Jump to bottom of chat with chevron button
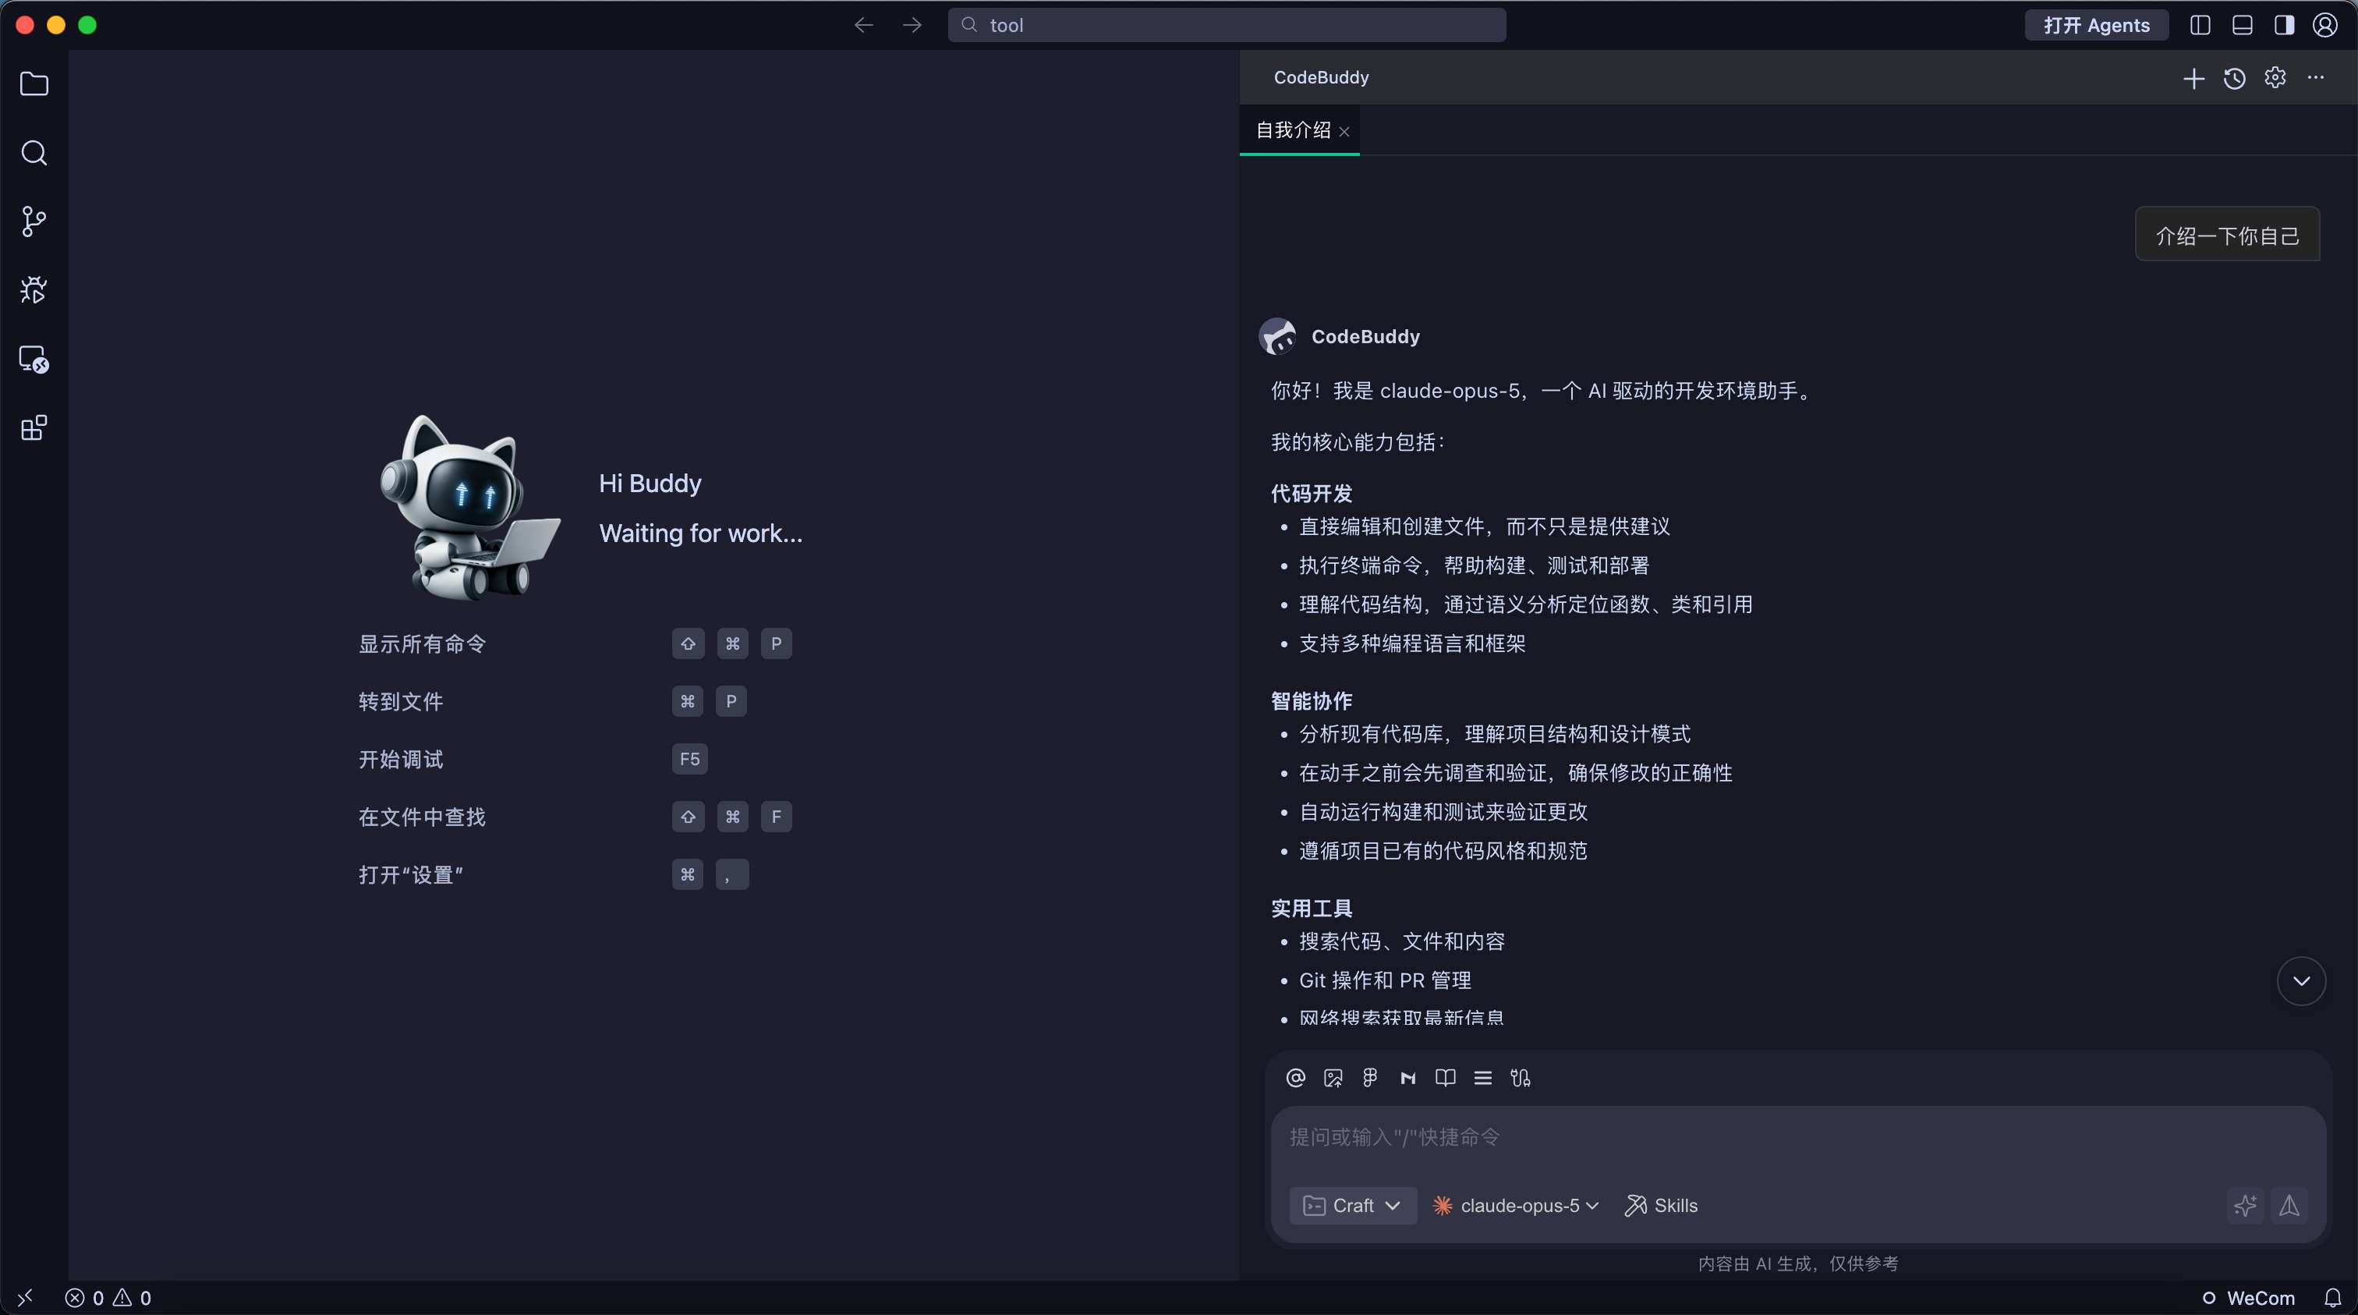This screenshot has width=2358, height=1315. pyautogui.click(x=2301, y=980)
